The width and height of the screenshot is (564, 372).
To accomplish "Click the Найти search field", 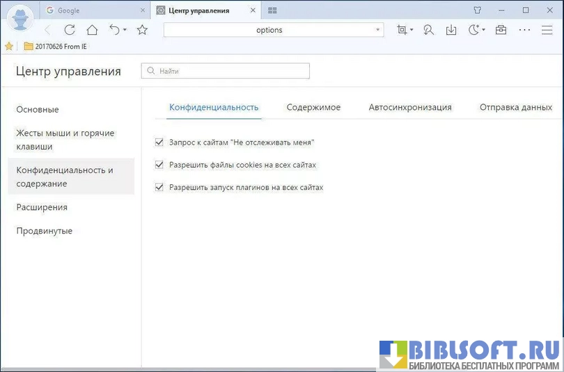I will (225, 71).
